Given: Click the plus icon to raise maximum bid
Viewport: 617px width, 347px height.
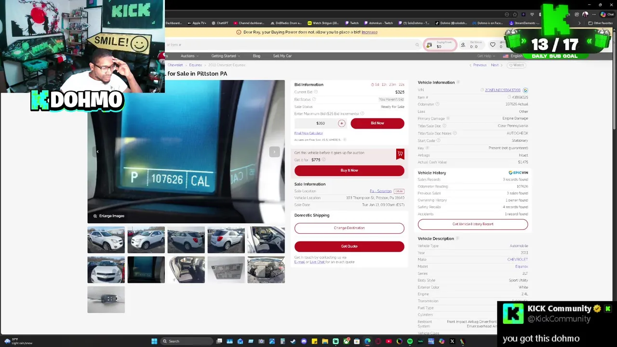Looking at the screenshot, I should coord(342,123).
